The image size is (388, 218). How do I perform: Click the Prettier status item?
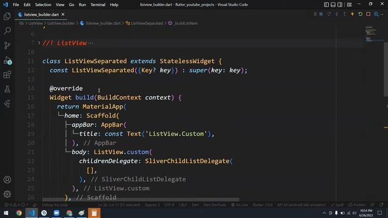(357, 205)
